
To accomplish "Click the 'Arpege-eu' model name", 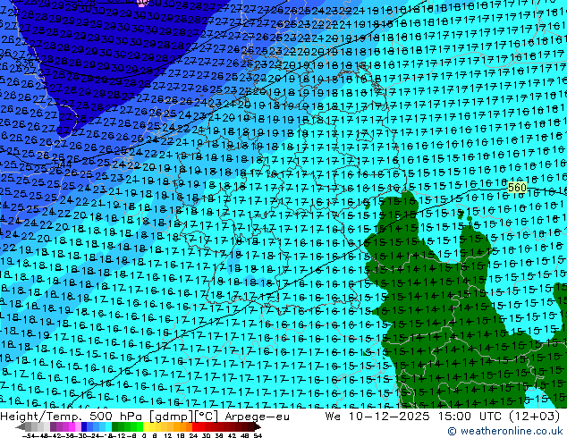I will (257, 417).
